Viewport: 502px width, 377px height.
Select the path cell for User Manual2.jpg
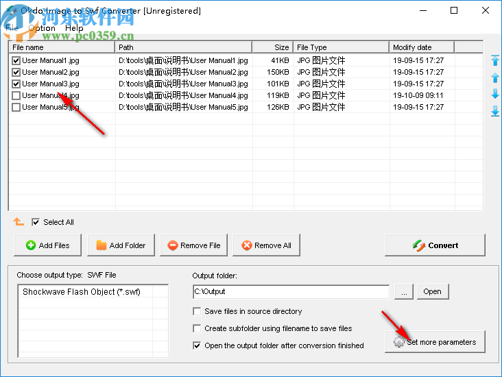183,72
